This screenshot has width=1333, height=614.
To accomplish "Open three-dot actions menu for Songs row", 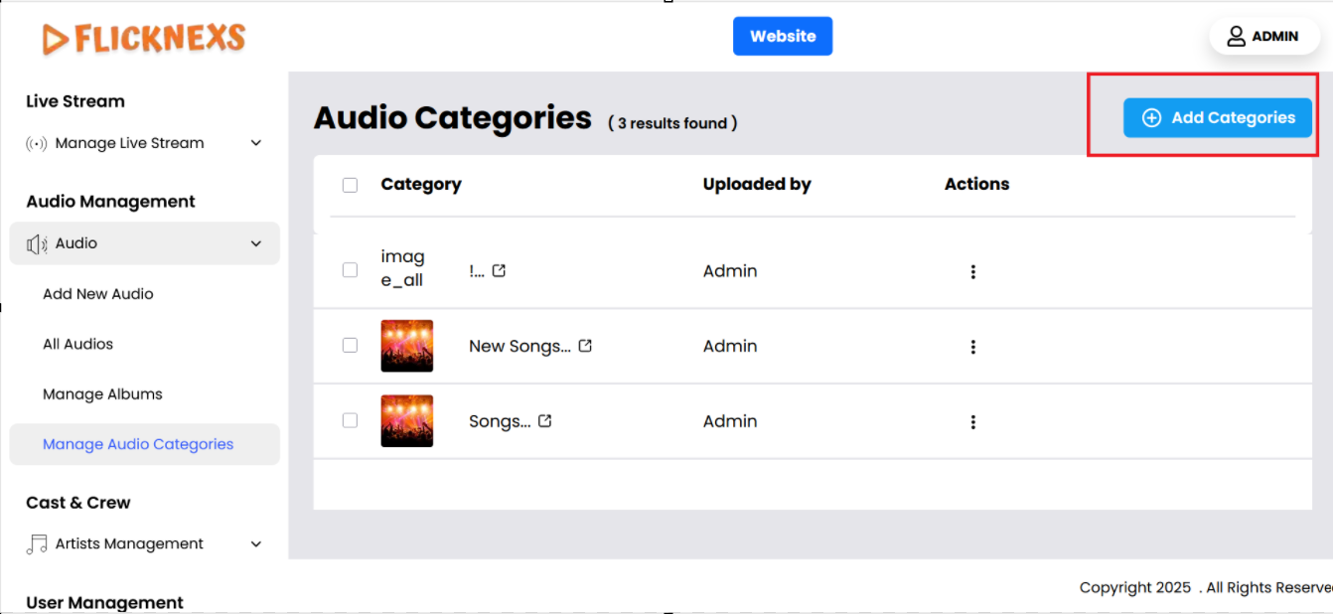I will (973, 422).
